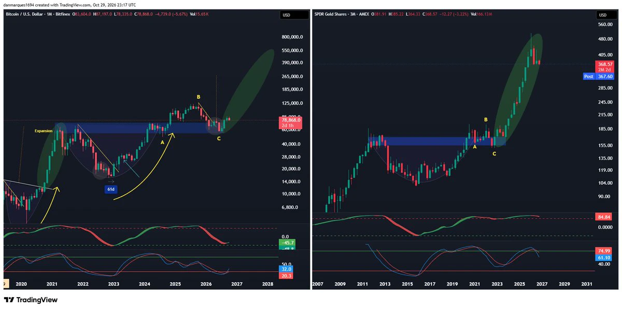The width and height of the screenshot is (622, 310).
Task: Click 2028 on the Bitcoin time axis
Action: tap(267, 284)
